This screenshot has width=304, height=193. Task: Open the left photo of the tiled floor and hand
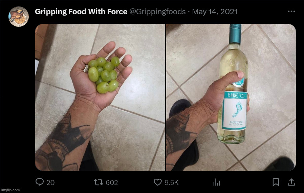tap(100, 97)
